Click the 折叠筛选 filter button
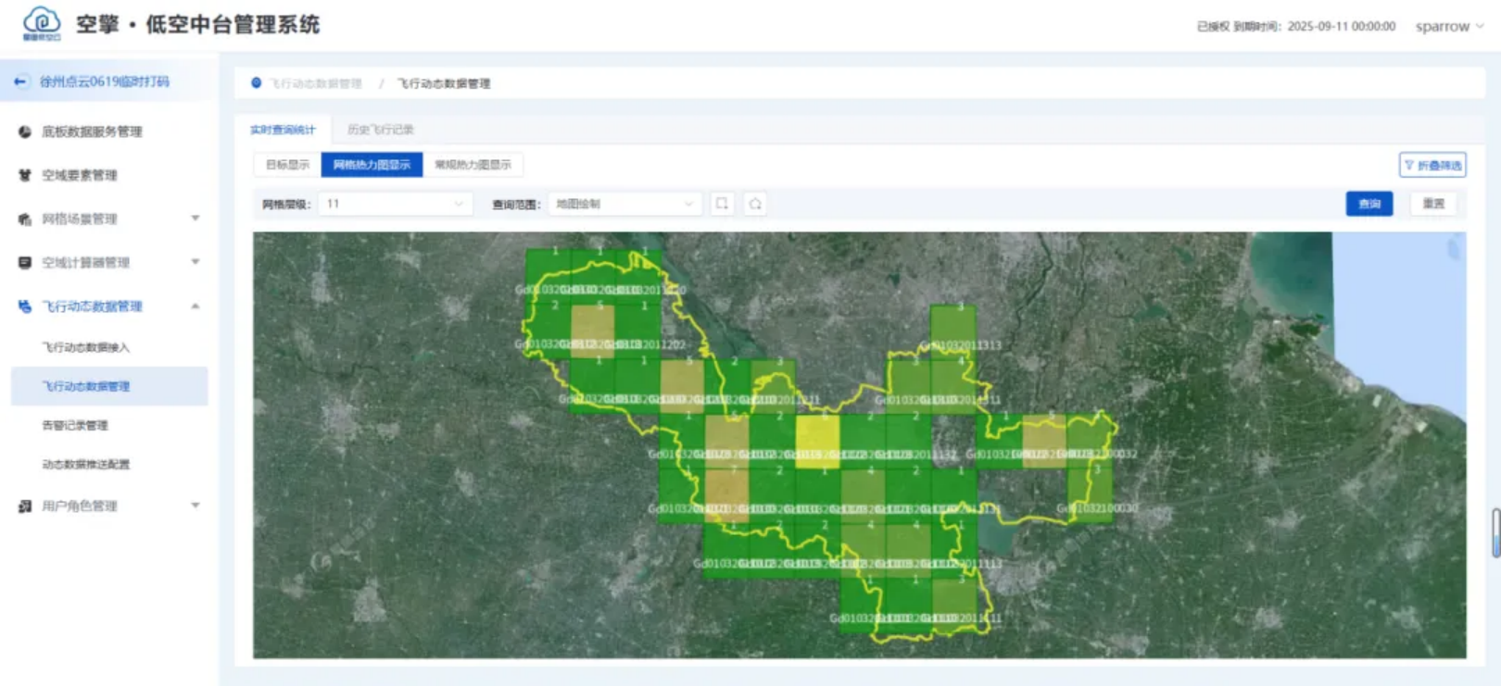The width and height of the screenshot is (1501, 686). pyautogui.click(x=1432, y=165)
